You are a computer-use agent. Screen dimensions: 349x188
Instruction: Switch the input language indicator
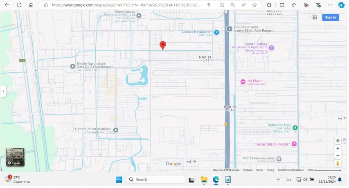click(288, 179)
